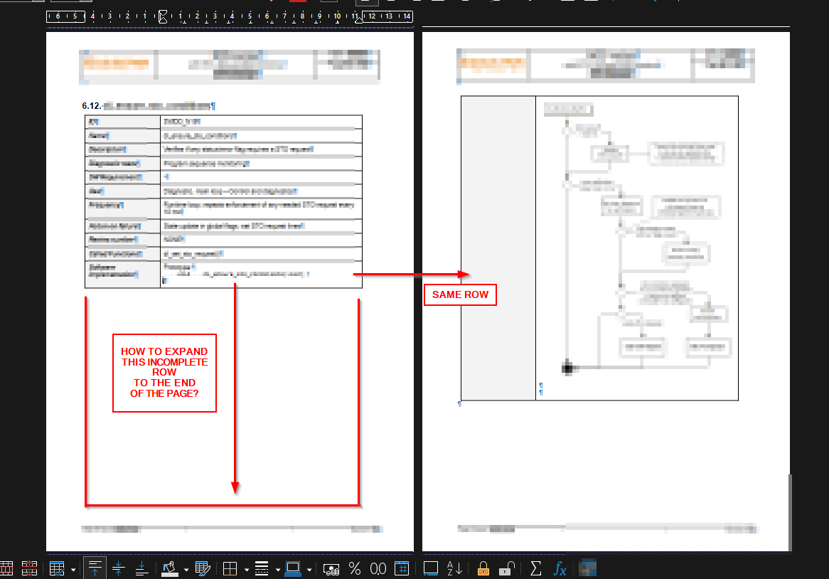The width and height of the screenshot is (829, 579).
Task: Click the Unprotect Cells open padlock
Action: [506, 568]
